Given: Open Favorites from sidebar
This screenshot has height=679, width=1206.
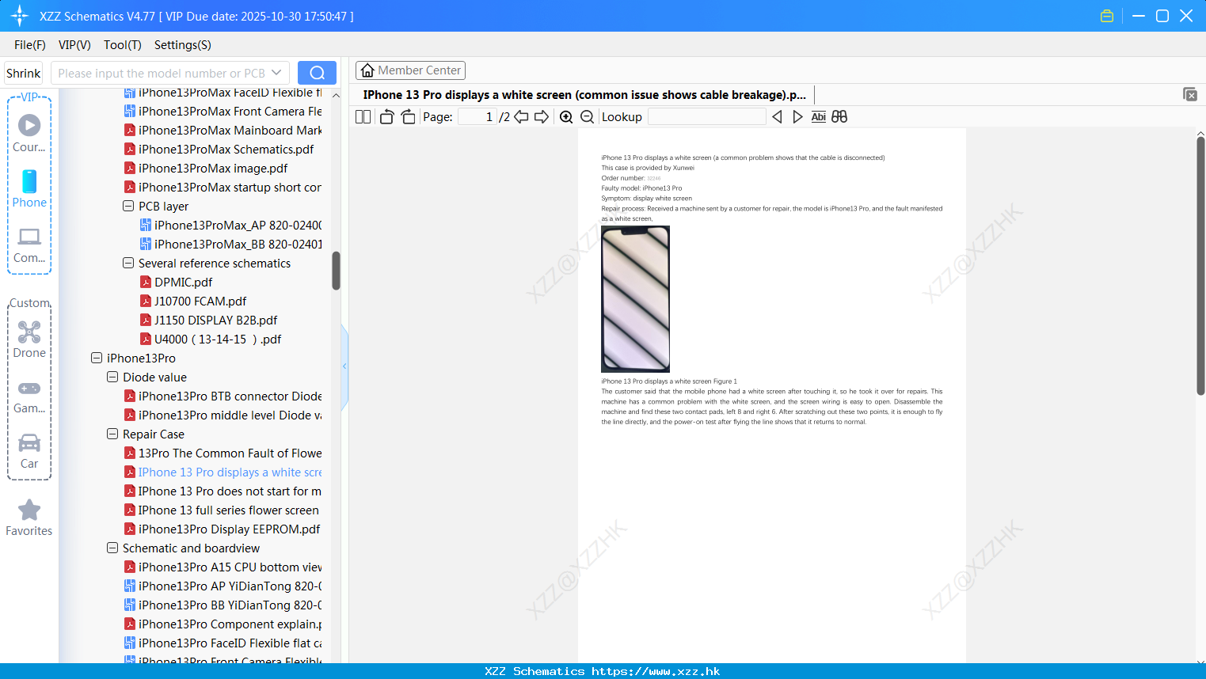Looking at the screenshot, I should tap(29, 518).
